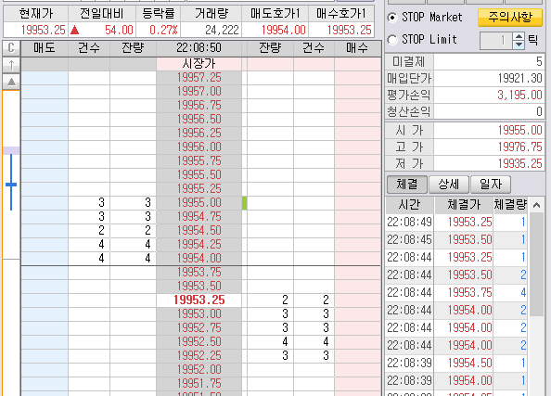Screen dimensions: 551x396
Task: Click price 19956.50 in order ladder
Action: click(199, 120)
